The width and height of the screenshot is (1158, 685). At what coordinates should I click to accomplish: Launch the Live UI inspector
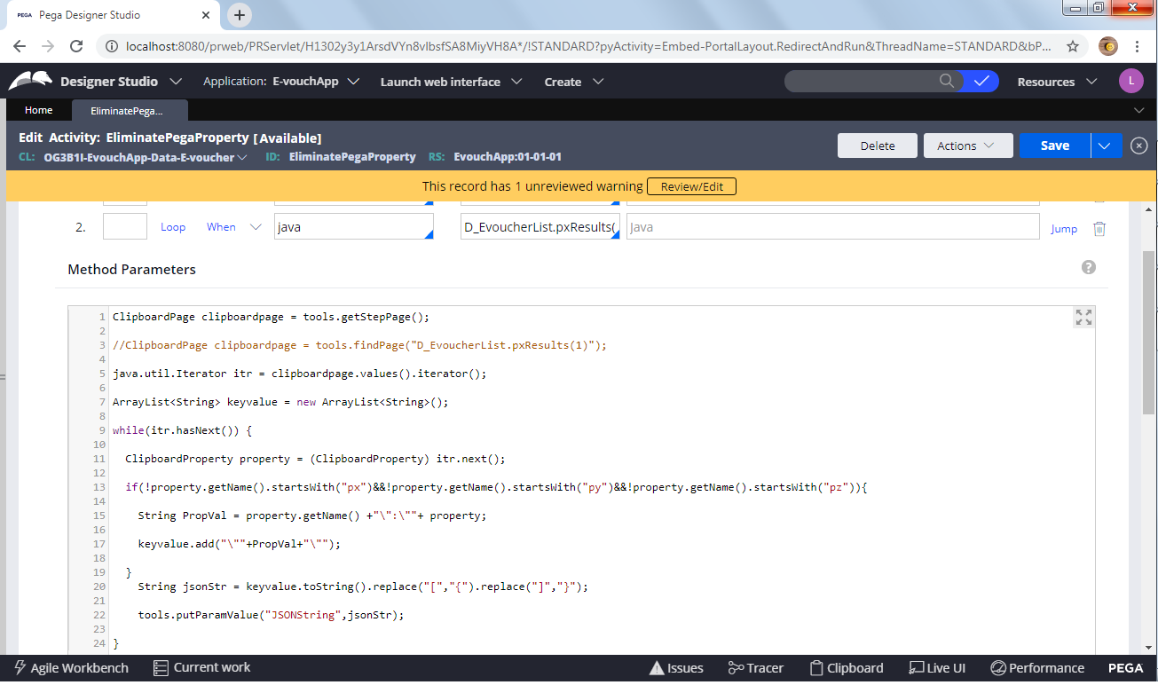(x=936, y=667)
